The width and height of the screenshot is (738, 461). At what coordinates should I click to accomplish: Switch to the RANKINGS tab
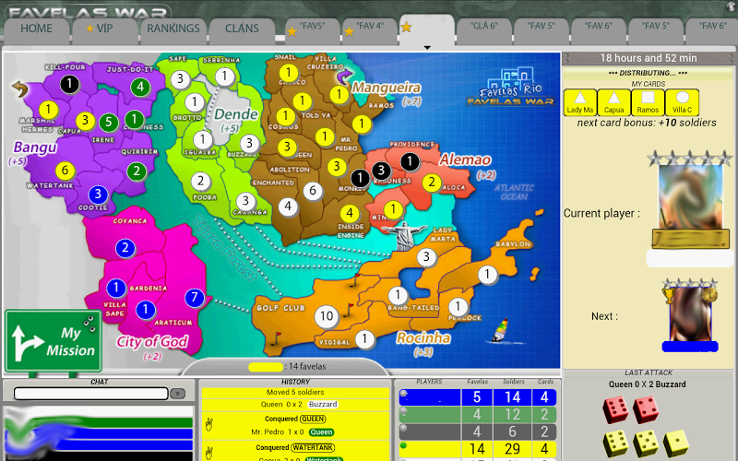coord(173,29)
